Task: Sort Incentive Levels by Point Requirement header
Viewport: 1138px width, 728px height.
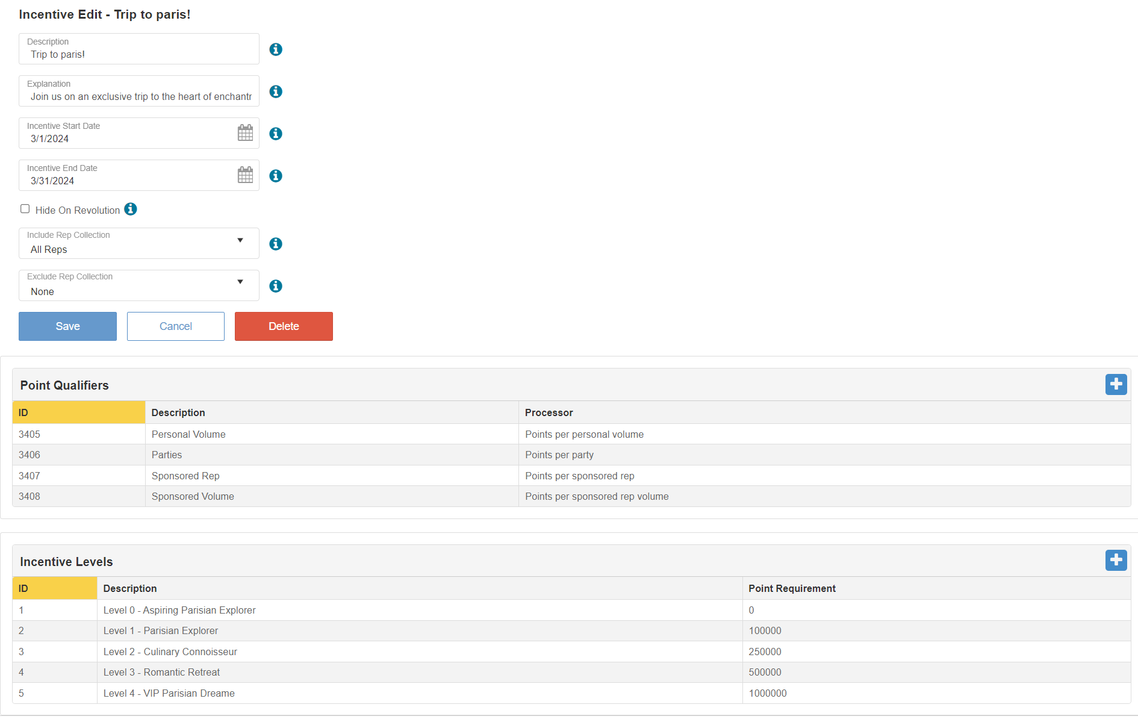Action: (x=792, y=588)
